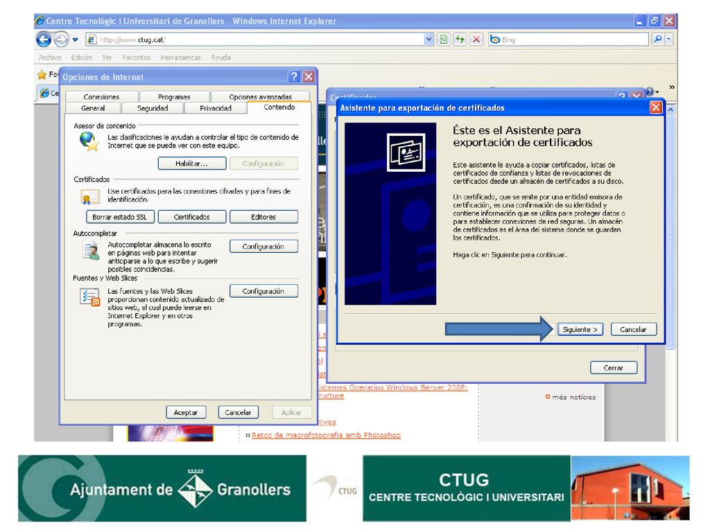Close the Asistente para exportación dialog
This screenshot has width=710, height=532.
coord(656,107)
